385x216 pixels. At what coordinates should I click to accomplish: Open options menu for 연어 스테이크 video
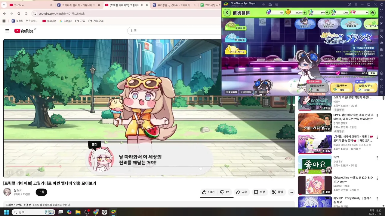tap(377, 116)
